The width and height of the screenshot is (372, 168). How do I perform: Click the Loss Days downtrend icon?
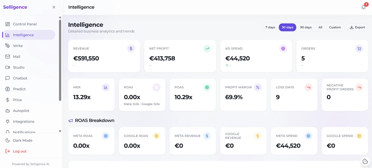pyautogui.click(x=308, y=87)
